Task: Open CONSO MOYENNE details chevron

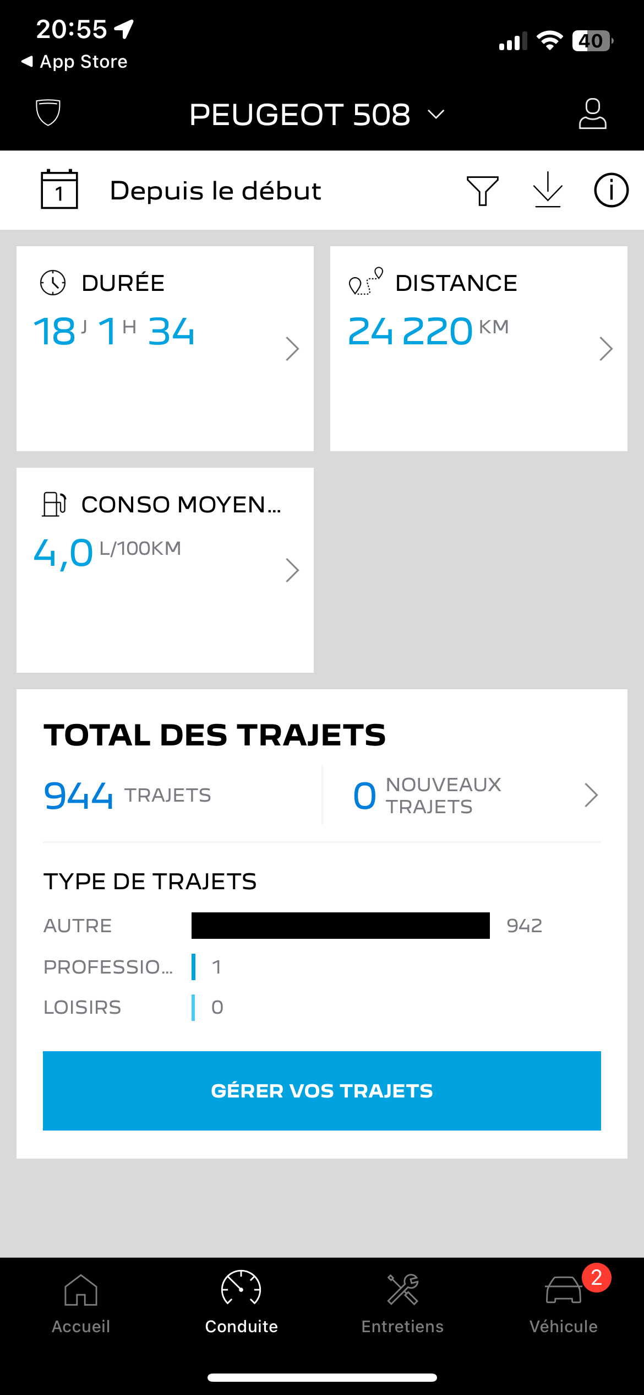Action: [x=292, y=570]
